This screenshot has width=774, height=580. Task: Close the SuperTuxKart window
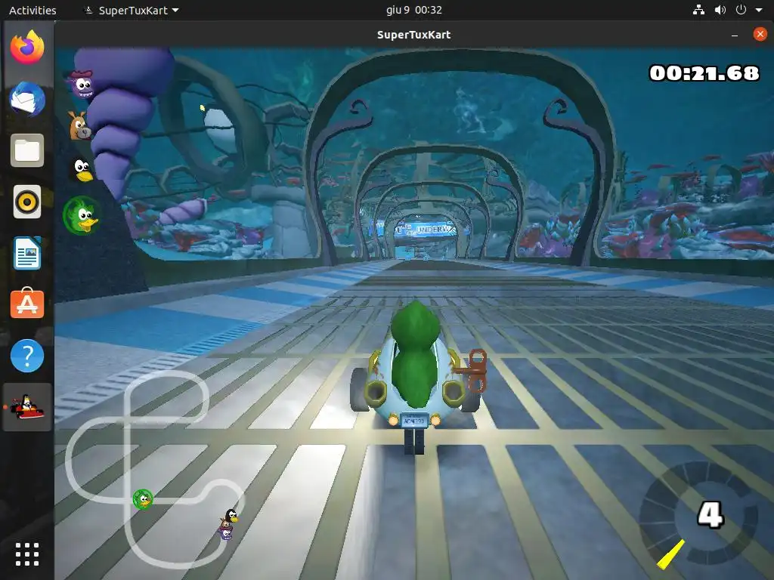click(x=760, y=34)
